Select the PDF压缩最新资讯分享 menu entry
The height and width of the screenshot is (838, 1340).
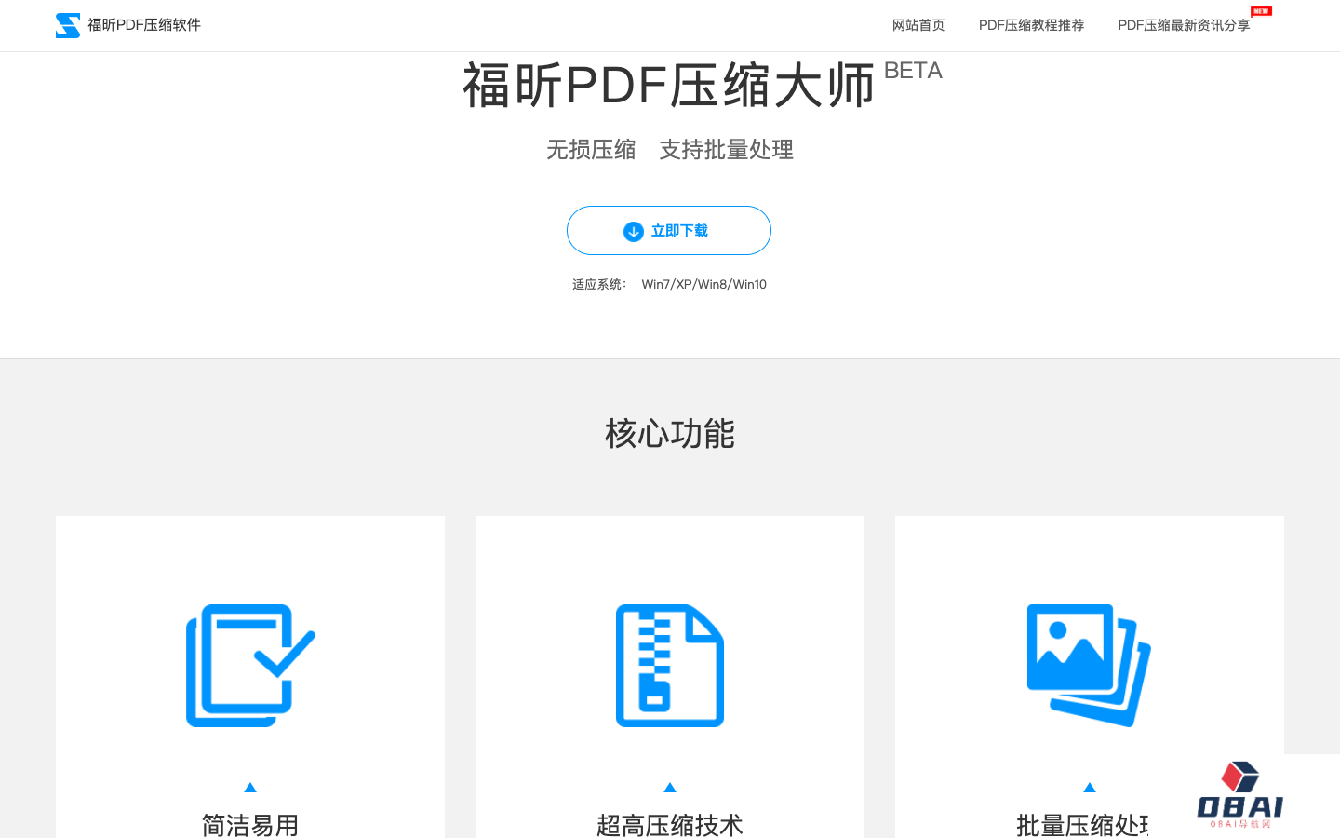[x=1184, y=25]
